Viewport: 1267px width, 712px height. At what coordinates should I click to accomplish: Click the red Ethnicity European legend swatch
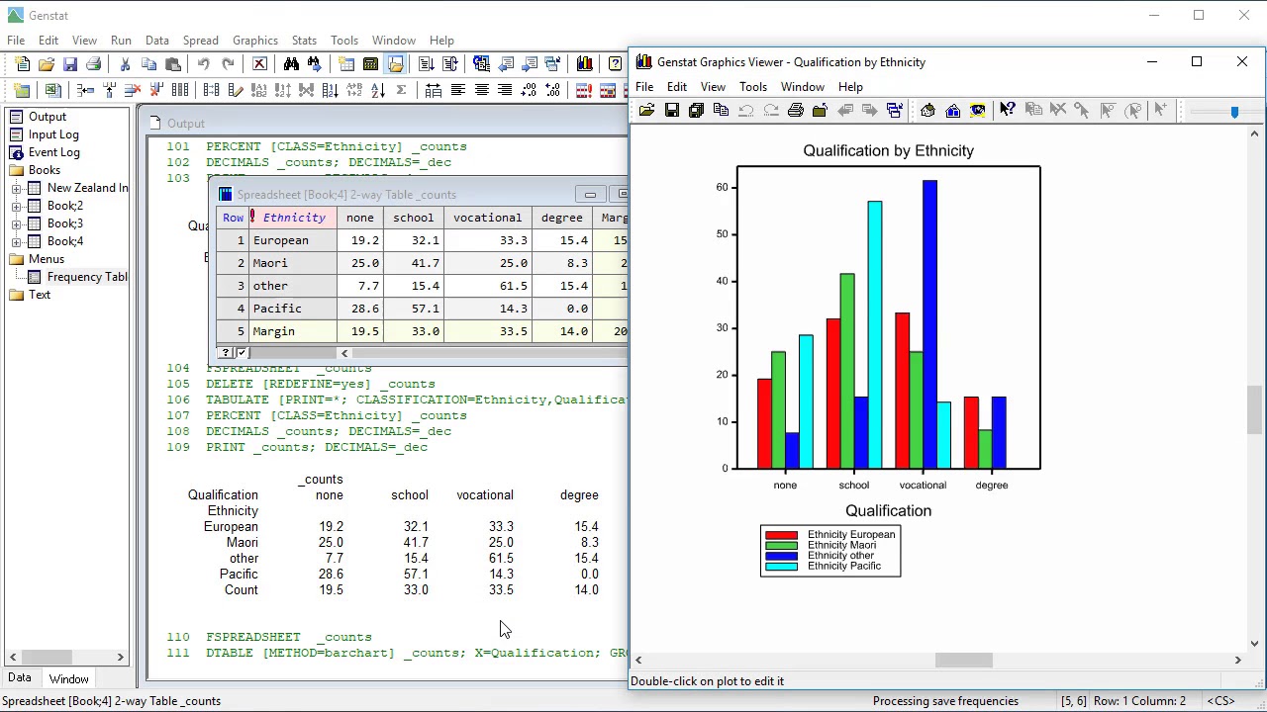click(781, 535)
